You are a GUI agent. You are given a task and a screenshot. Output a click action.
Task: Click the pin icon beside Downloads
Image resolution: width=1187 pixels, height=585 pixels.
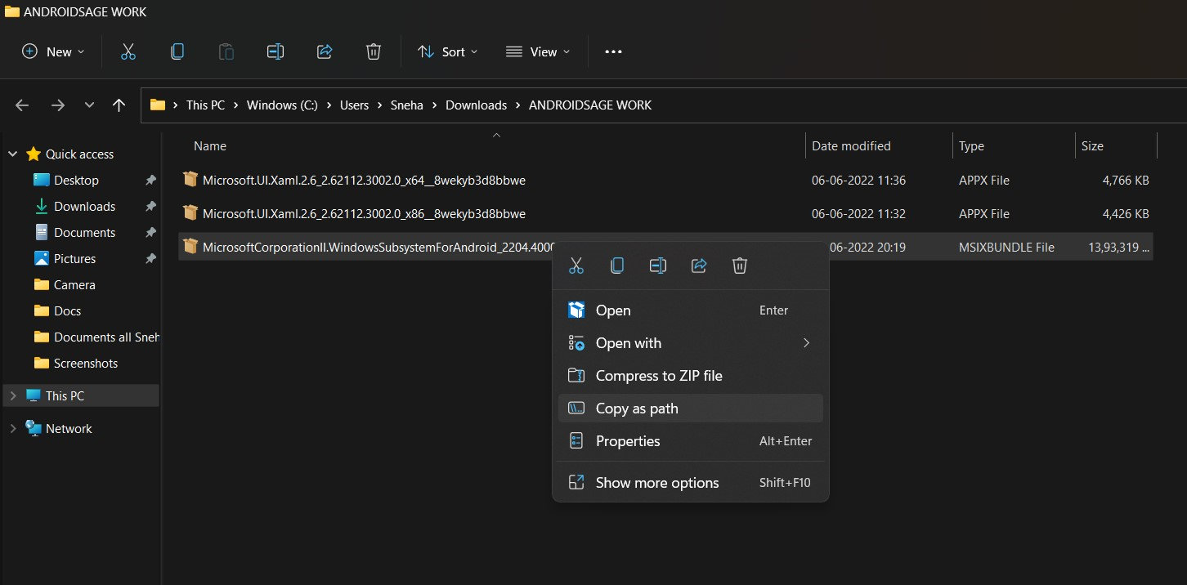[150, 206]
